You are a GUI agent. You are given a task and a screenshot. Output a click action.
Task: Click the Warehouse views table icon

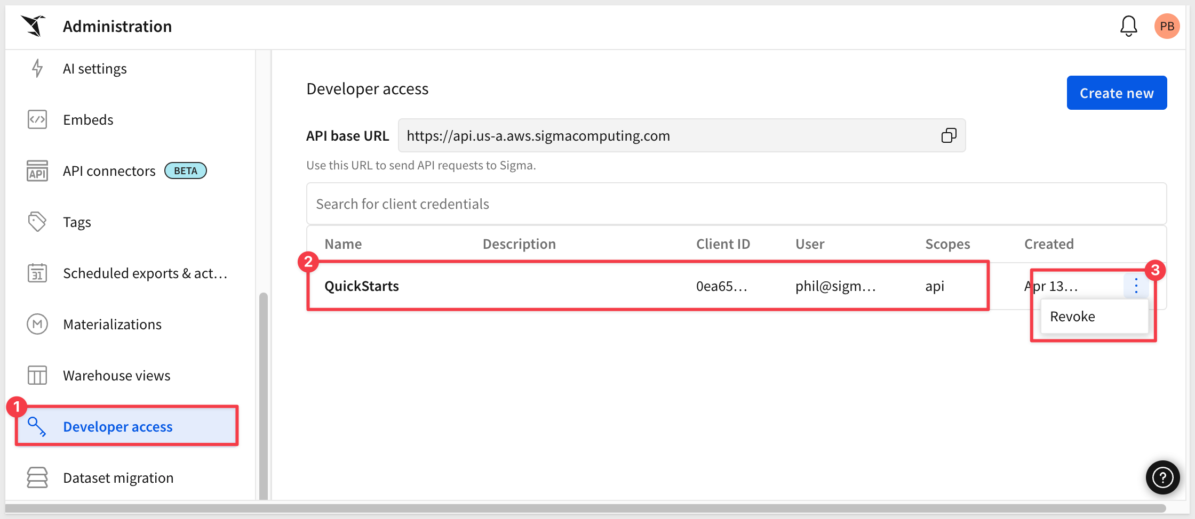pyautogui.click(x=37, y=375)
